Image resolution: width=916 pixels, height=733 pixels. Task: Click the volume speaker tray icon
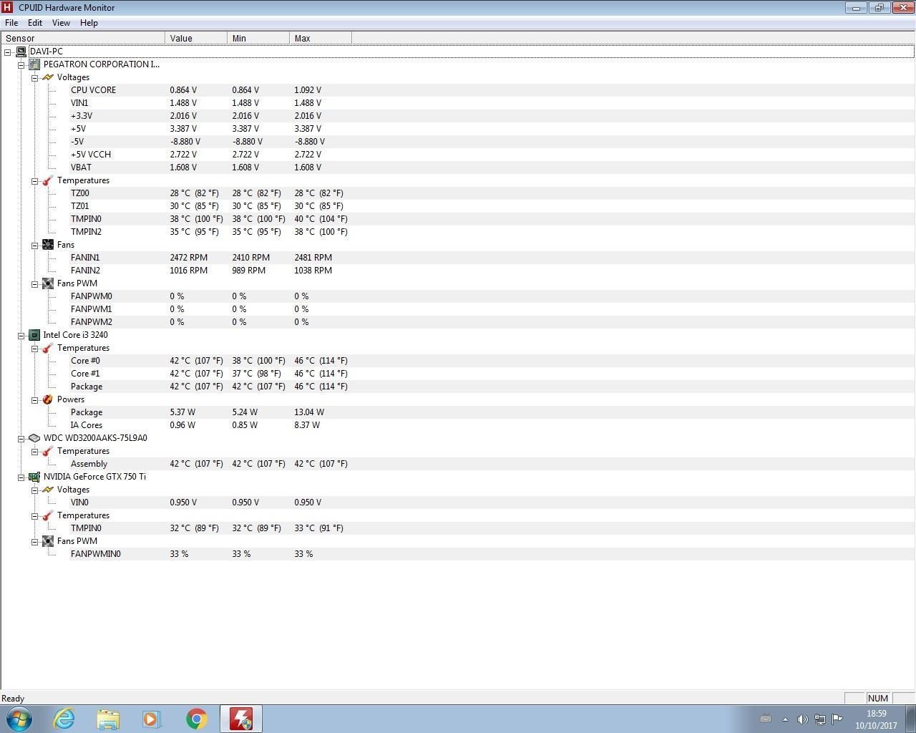pyautogui.click(x=802, y=719)
